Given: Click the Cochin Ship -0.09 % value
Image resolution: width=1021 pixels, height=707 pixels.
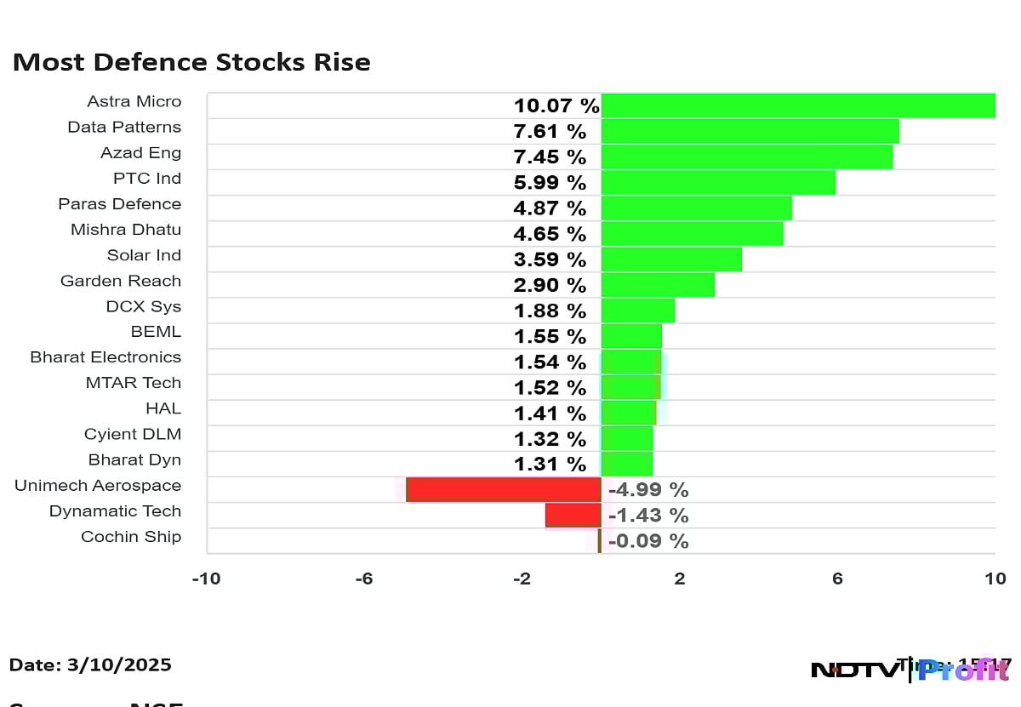Looking at the screenshot, I should 648,541.
